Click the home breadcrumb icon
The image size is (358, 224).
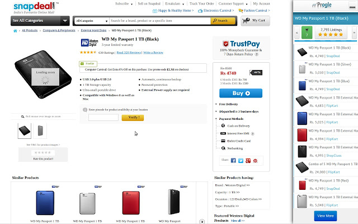pyautogui.click(x=15, y=31)
